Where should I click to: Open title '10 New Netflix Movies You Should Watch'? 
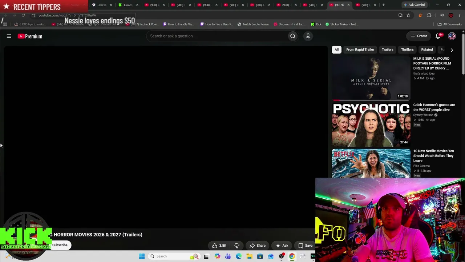433,156
